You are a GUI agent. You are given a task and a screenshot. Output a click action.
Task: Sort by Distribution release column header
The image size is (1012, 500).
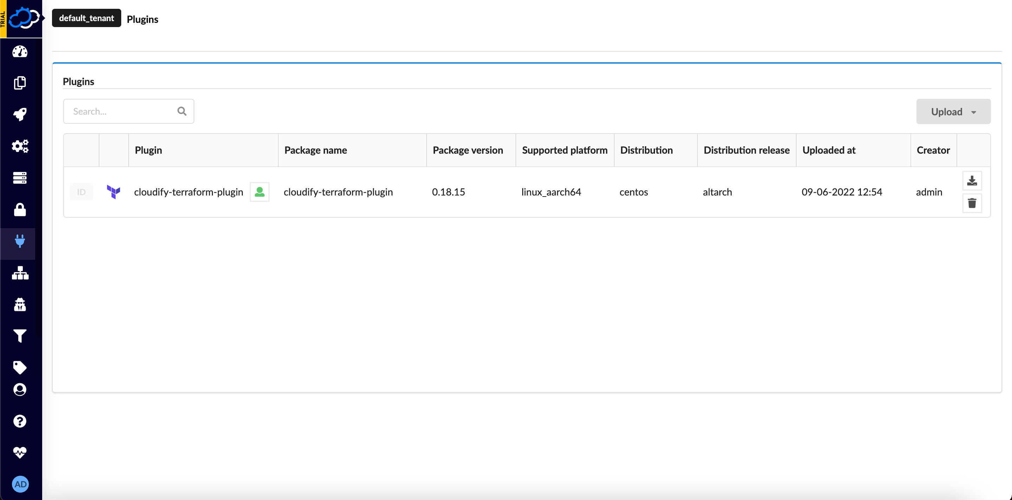coord(746,150)
